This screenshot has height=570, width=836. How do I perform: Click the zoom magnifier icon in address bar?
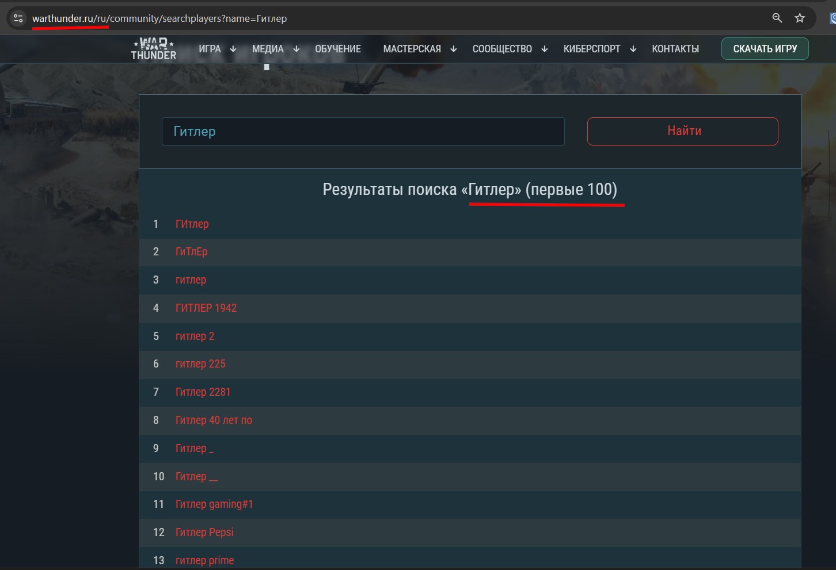(777, 18)
